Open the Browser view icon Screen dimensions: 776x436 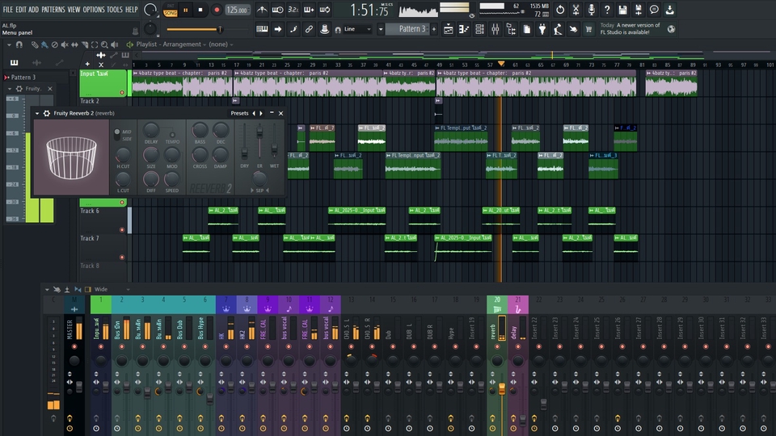tap(511, 30)
